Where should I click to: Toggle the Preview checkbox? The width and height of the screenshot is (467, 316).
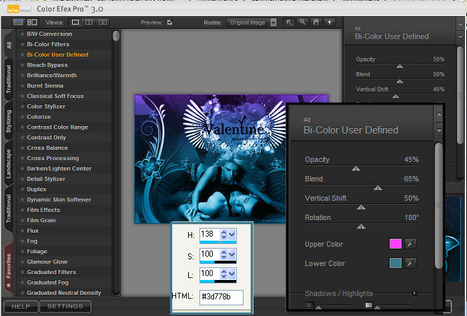point(169,22)
